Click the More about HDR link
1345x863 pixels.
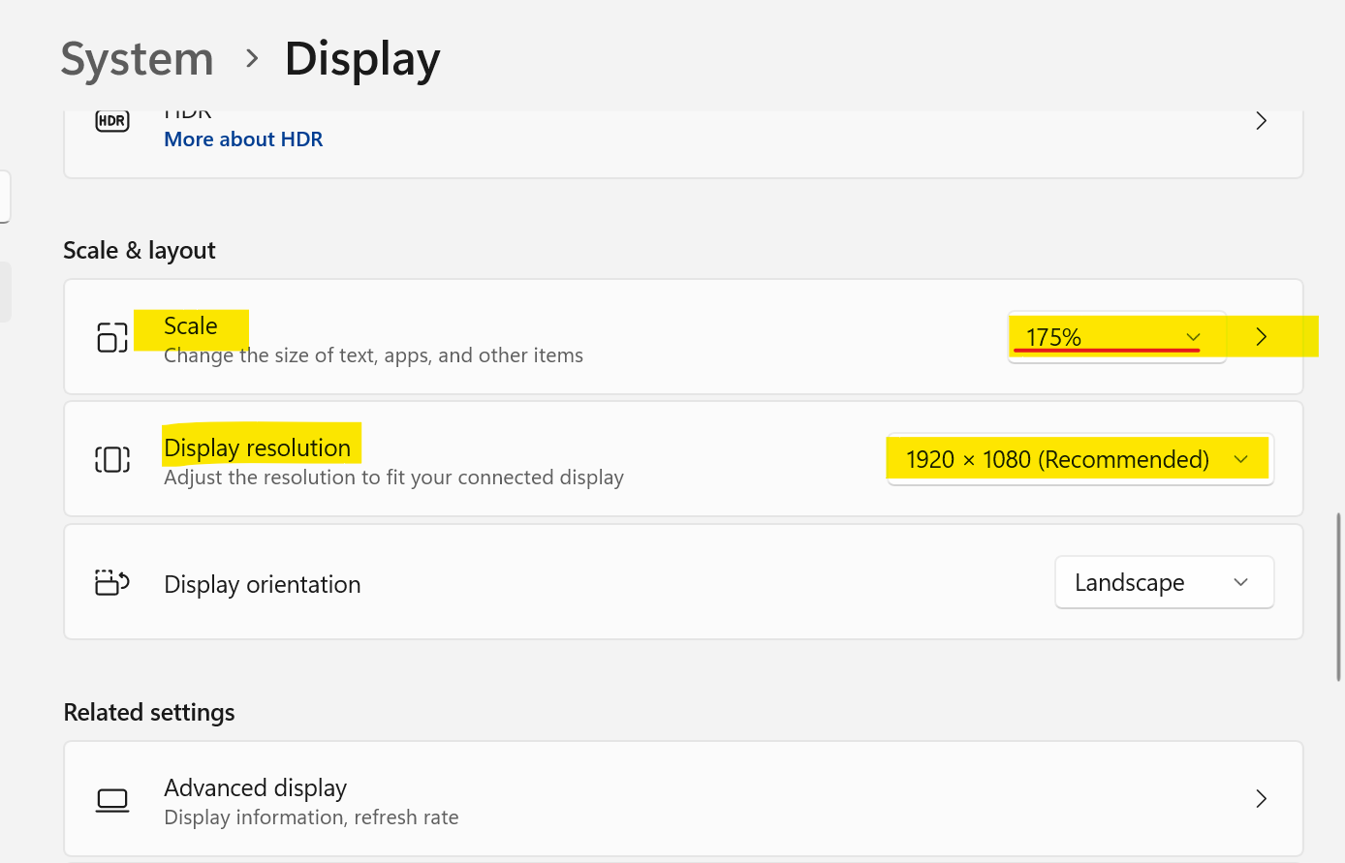tap(242, 139)
